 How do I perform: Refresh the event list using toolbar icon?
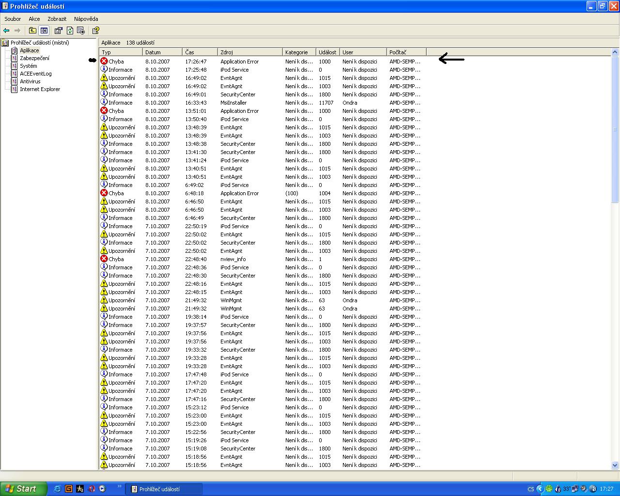coord(70,31)
